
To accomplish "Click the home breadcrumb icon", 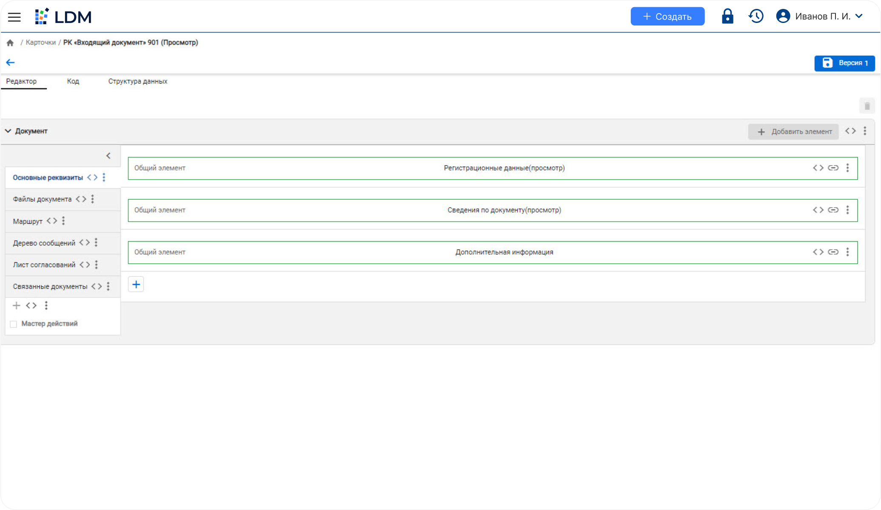I will click(10, 42).
